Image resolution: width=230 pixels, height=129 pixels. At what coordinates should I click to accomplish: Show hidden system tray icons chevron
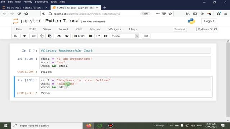tap(171, 126)
